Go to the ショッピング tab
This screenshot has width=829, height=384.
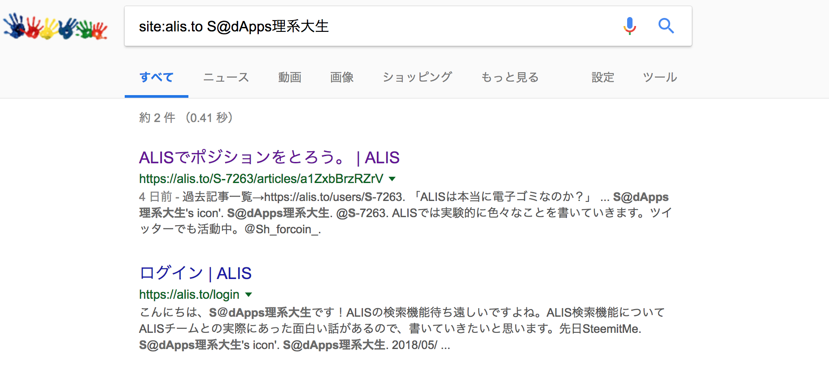click(x=417, y=78)
